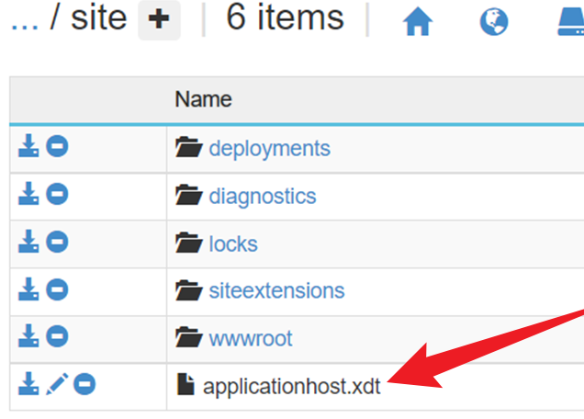
Task: Download the diagnostics folder
Action: 29,195
